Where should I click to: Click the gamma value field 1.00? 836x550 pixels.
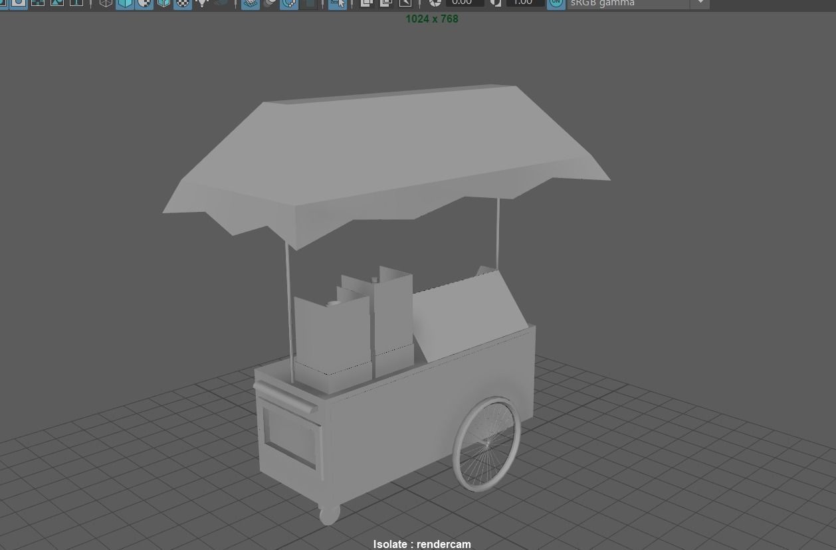(525, 3)
